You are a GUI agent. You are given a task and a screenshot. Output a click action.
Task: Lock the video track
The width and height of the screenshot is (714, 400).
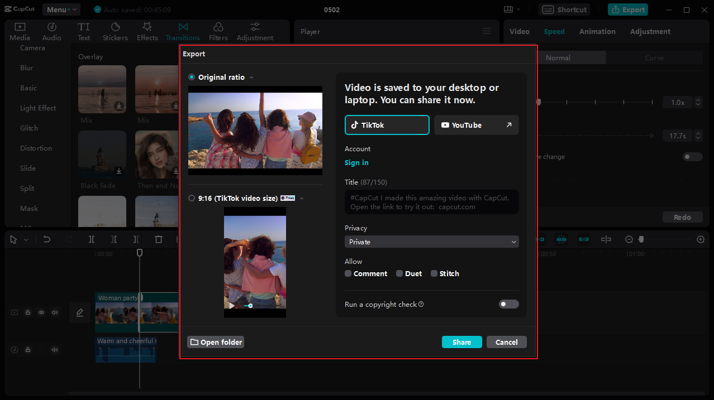coord(28,313)
